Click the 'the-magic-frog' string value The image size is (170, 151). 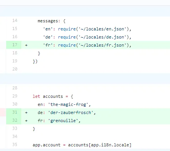pyautogui.click(x=68, y=104)
